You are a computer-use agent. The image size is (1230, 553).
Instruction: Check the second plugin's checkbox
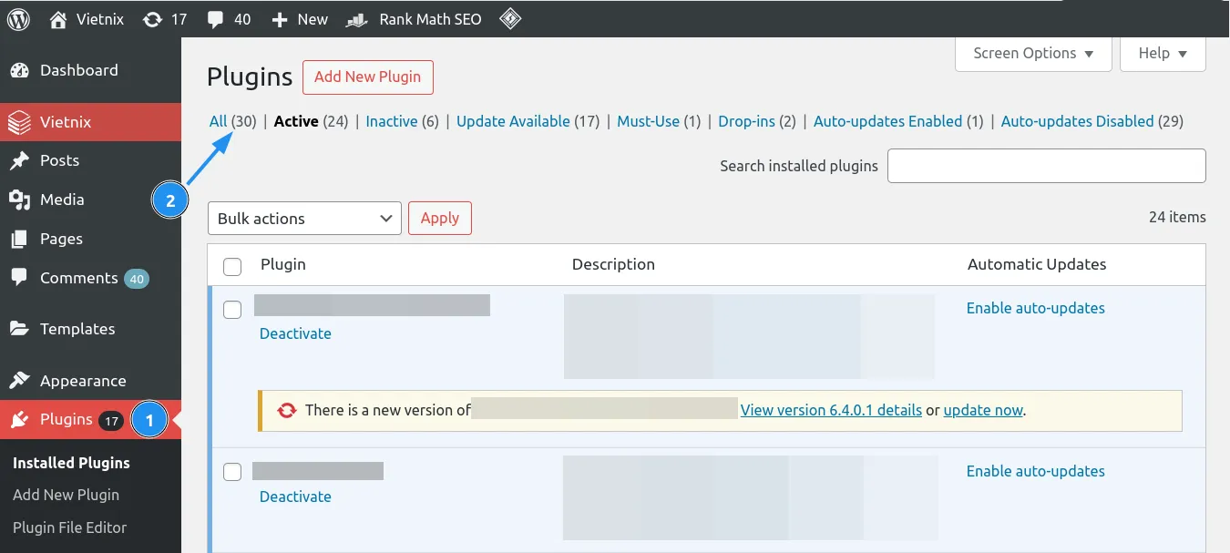(x=232, y=472)
